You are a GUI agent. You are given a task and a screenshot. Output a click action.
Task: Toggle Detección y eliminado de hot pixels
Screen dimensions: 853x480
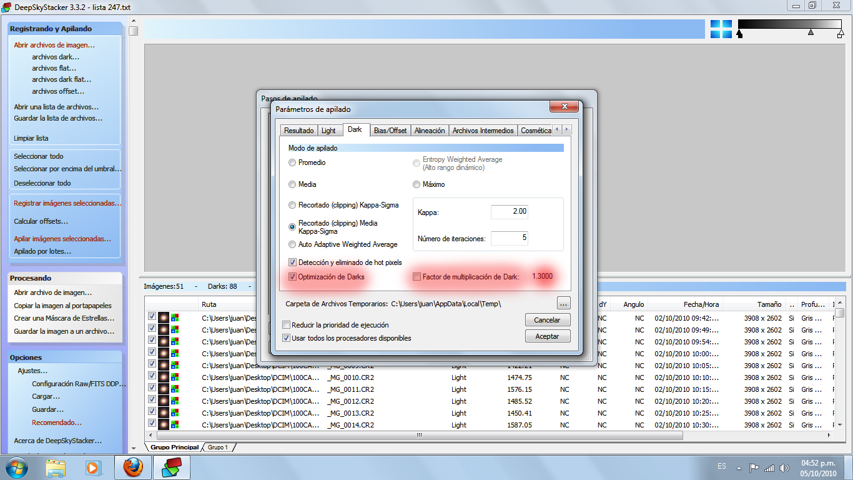coord(292,262)
